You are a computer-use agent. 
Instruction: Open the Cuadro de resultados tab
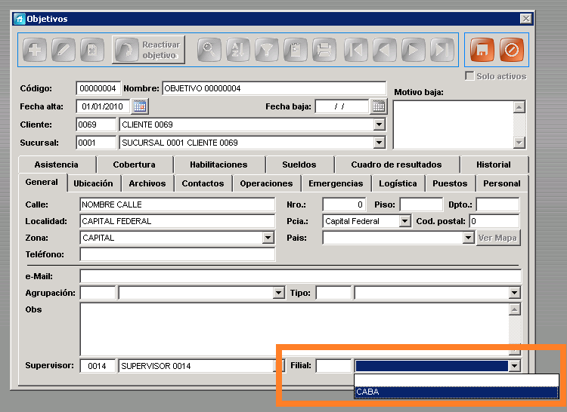point(396,164)
